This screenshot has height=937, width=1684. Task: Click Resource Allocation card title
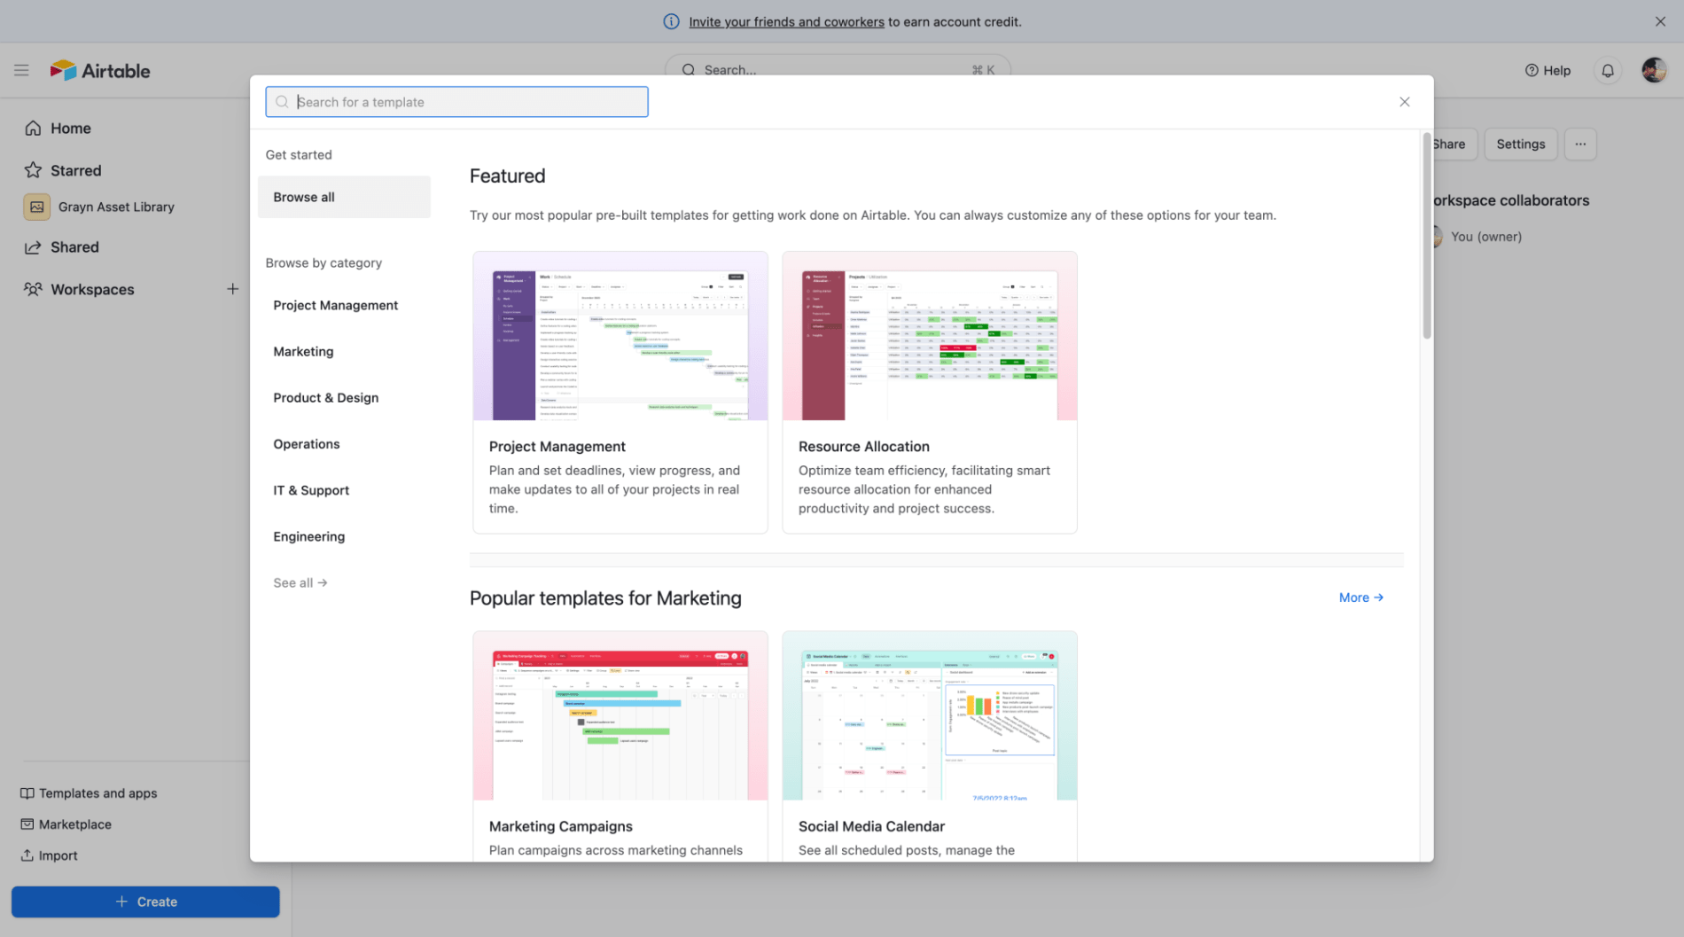[864, 447]
